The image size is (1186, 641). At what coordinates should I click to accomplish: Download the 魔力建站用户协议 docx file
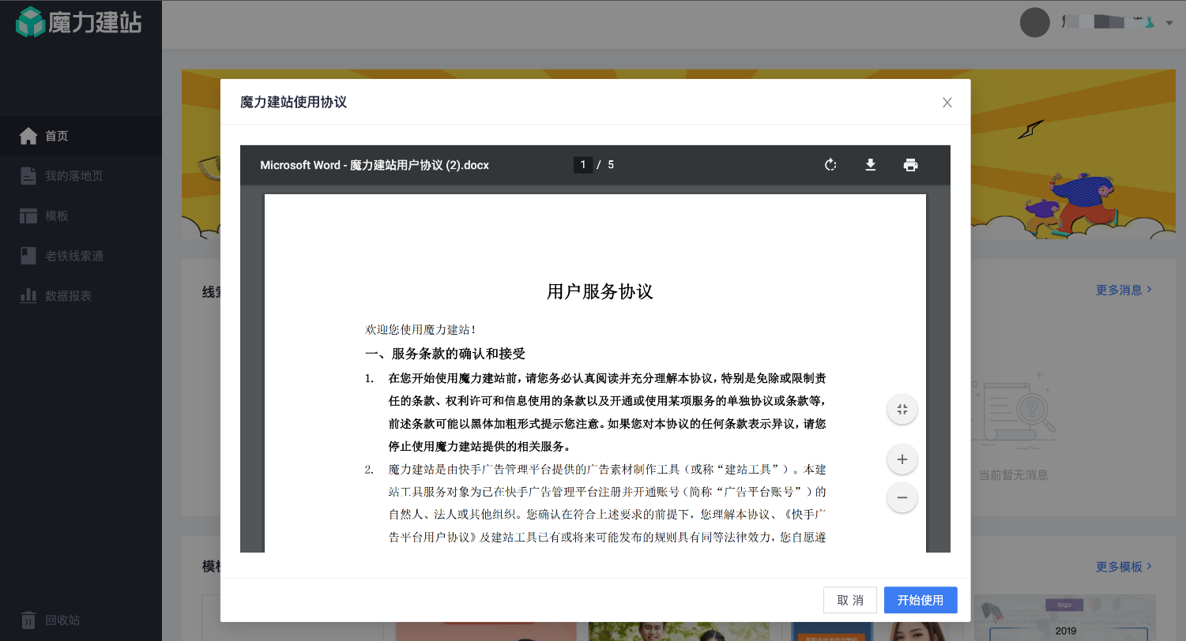(x=871, y=165)
